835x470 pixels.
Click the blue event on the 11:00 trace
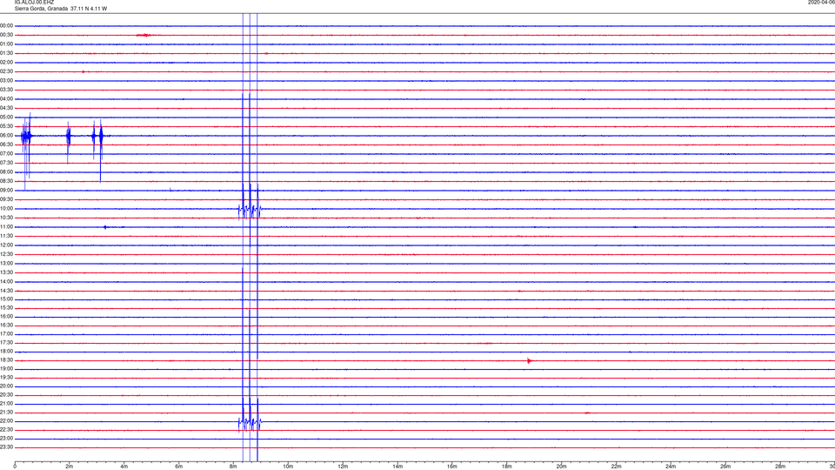click(106, 227)
